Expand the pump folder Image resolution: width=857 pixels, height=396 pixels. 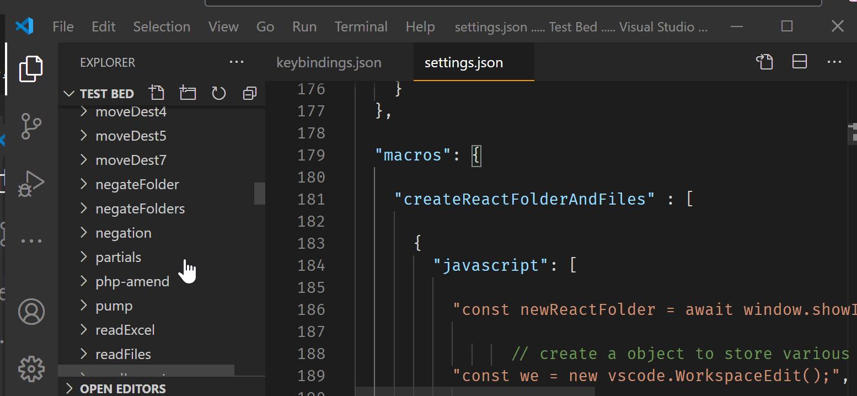click(x=162, y=306)
